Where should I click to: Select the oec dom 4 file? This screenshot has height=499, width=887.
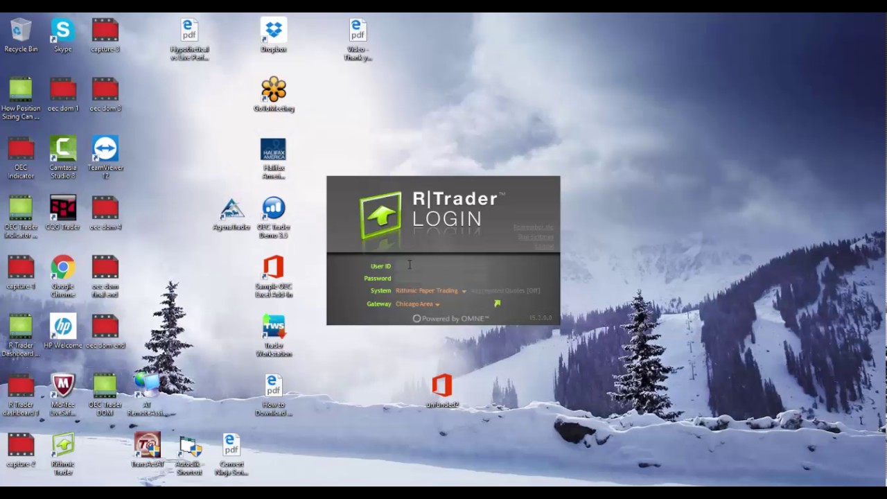105,213
